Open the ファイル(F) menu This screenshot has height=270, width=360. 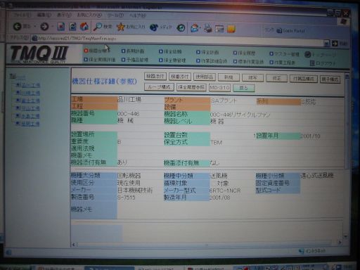22,15
